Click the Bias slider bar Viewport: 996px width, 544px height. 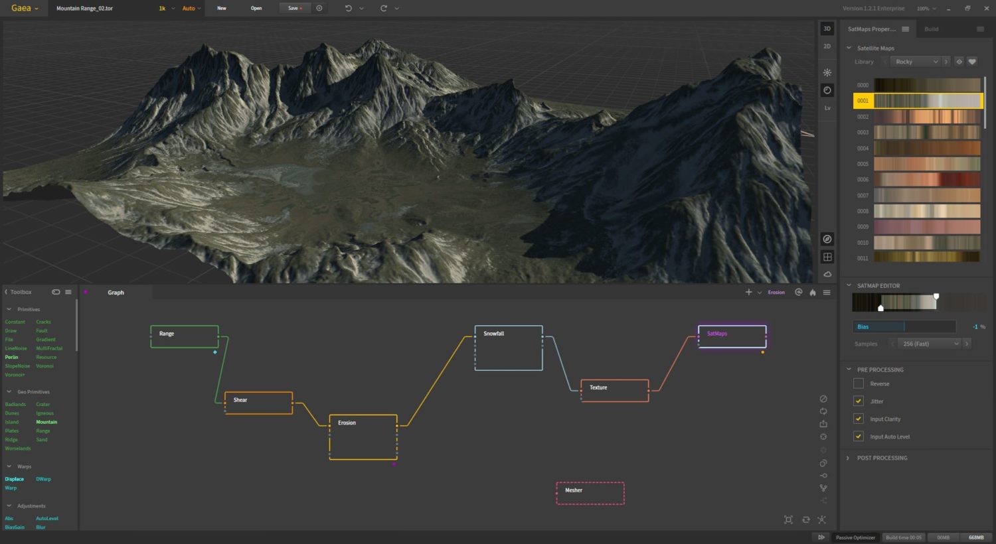tap(904, 326)
